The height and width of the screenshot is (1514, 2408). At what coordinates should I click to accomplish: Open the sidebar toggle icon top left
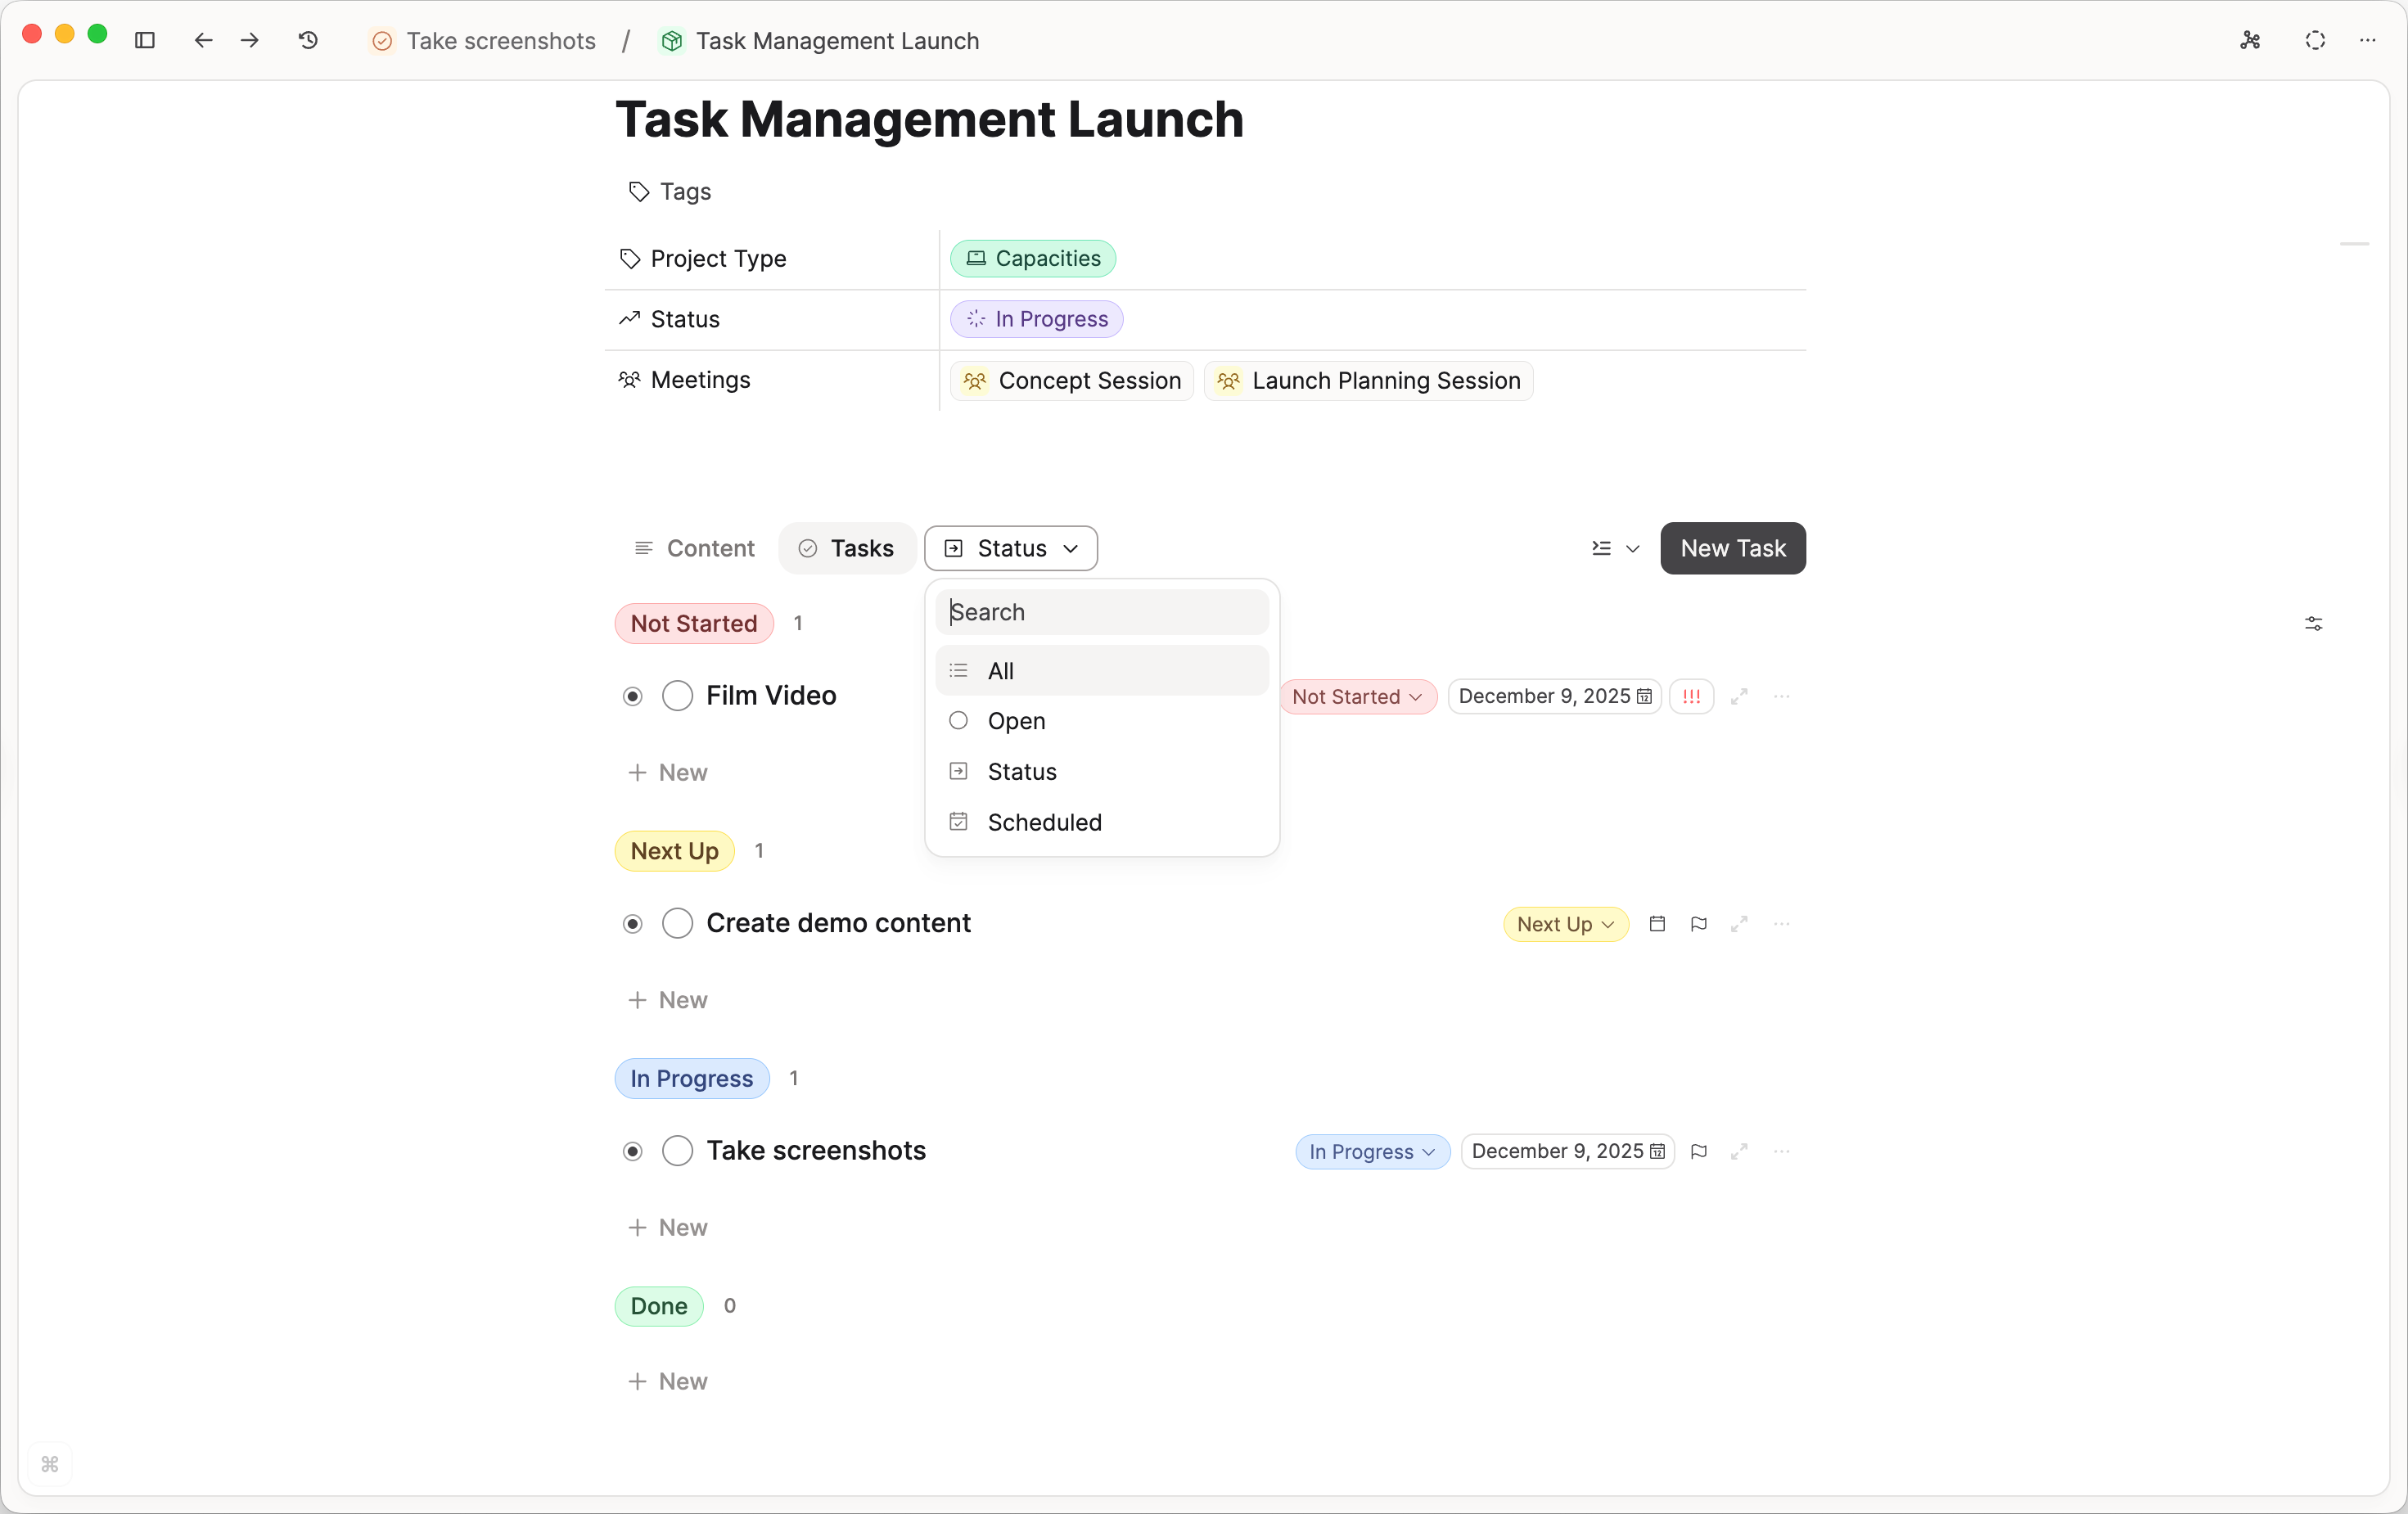(x=145, y=41)
